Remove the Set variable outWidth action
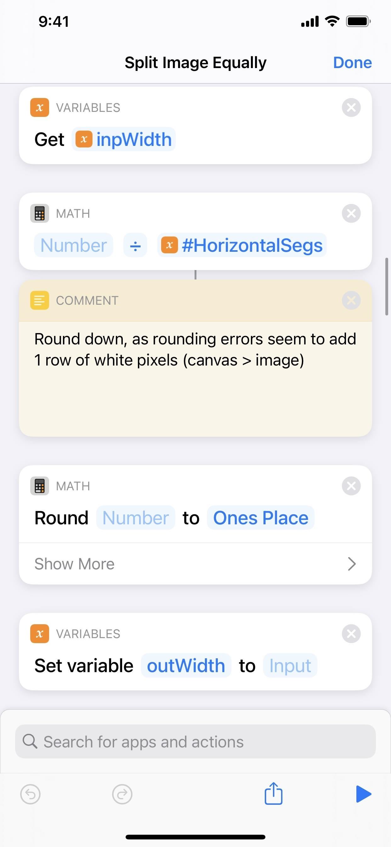The image size is (391, 847). click(351, 634)
